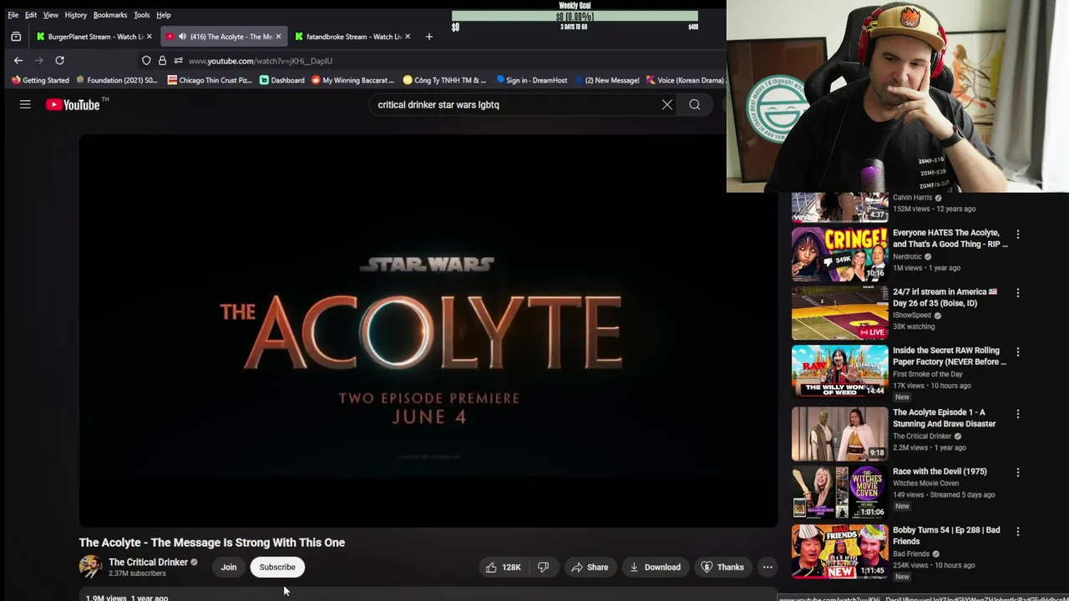The image size is (1069, 601).
Task: Open the 24/7 irl stream LIVE thumbnail
Action: tap(839, 313)
